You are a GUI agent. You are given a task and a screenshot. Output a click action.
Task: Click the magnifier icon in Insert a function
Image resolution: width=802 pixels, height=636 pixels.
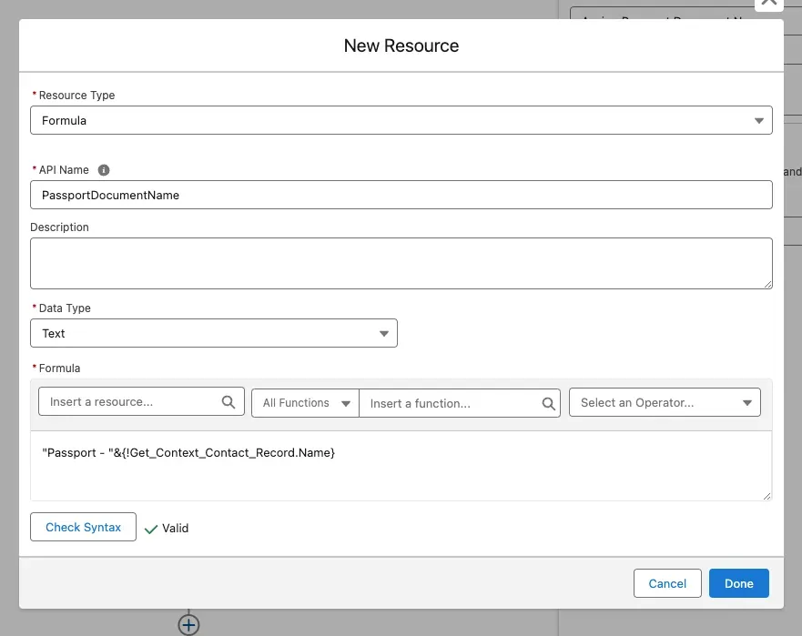click(x=549, y=403)
